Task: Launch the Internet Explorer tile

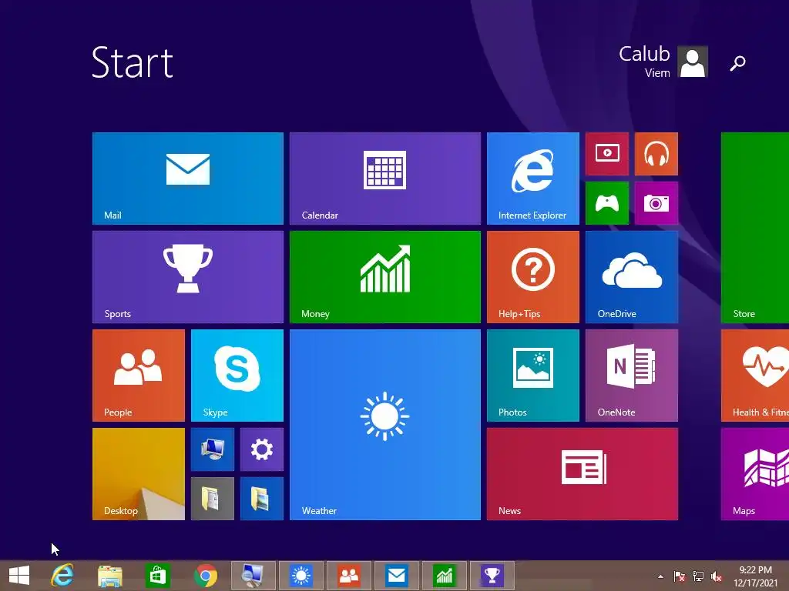Action: 533,179
